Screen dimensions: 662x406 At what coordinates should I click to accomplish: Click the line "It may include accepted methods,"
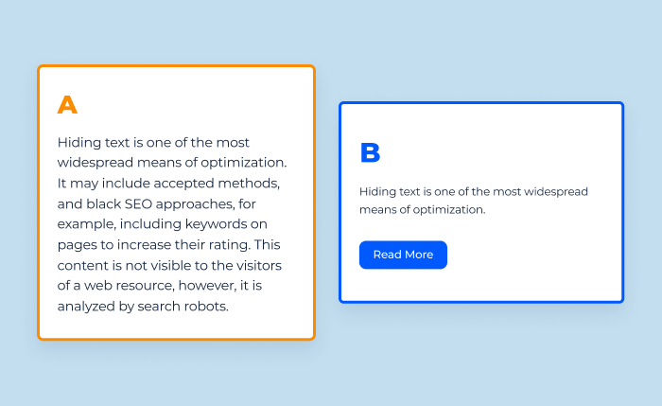pos(168,184)
